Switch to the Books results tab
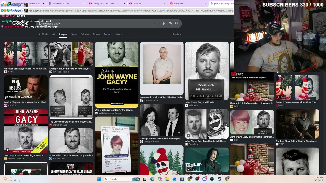The width and height of the screenshot is (326, 183). pos(97,34)
